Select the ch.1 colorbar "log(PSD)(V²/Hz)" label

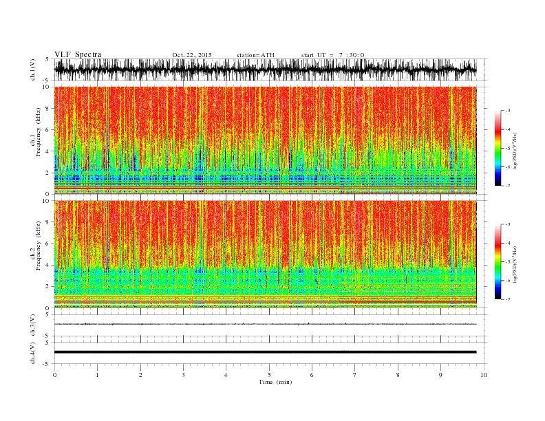coord(515,151)
